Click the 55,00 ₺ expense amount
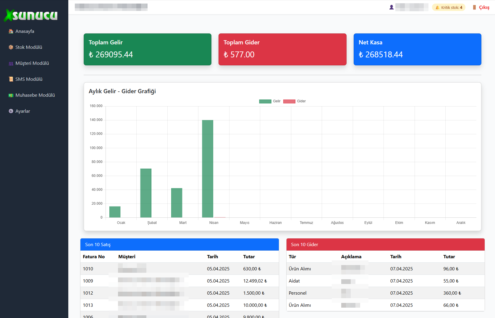Viewport: 495px width, 318px height. (451, 281)
